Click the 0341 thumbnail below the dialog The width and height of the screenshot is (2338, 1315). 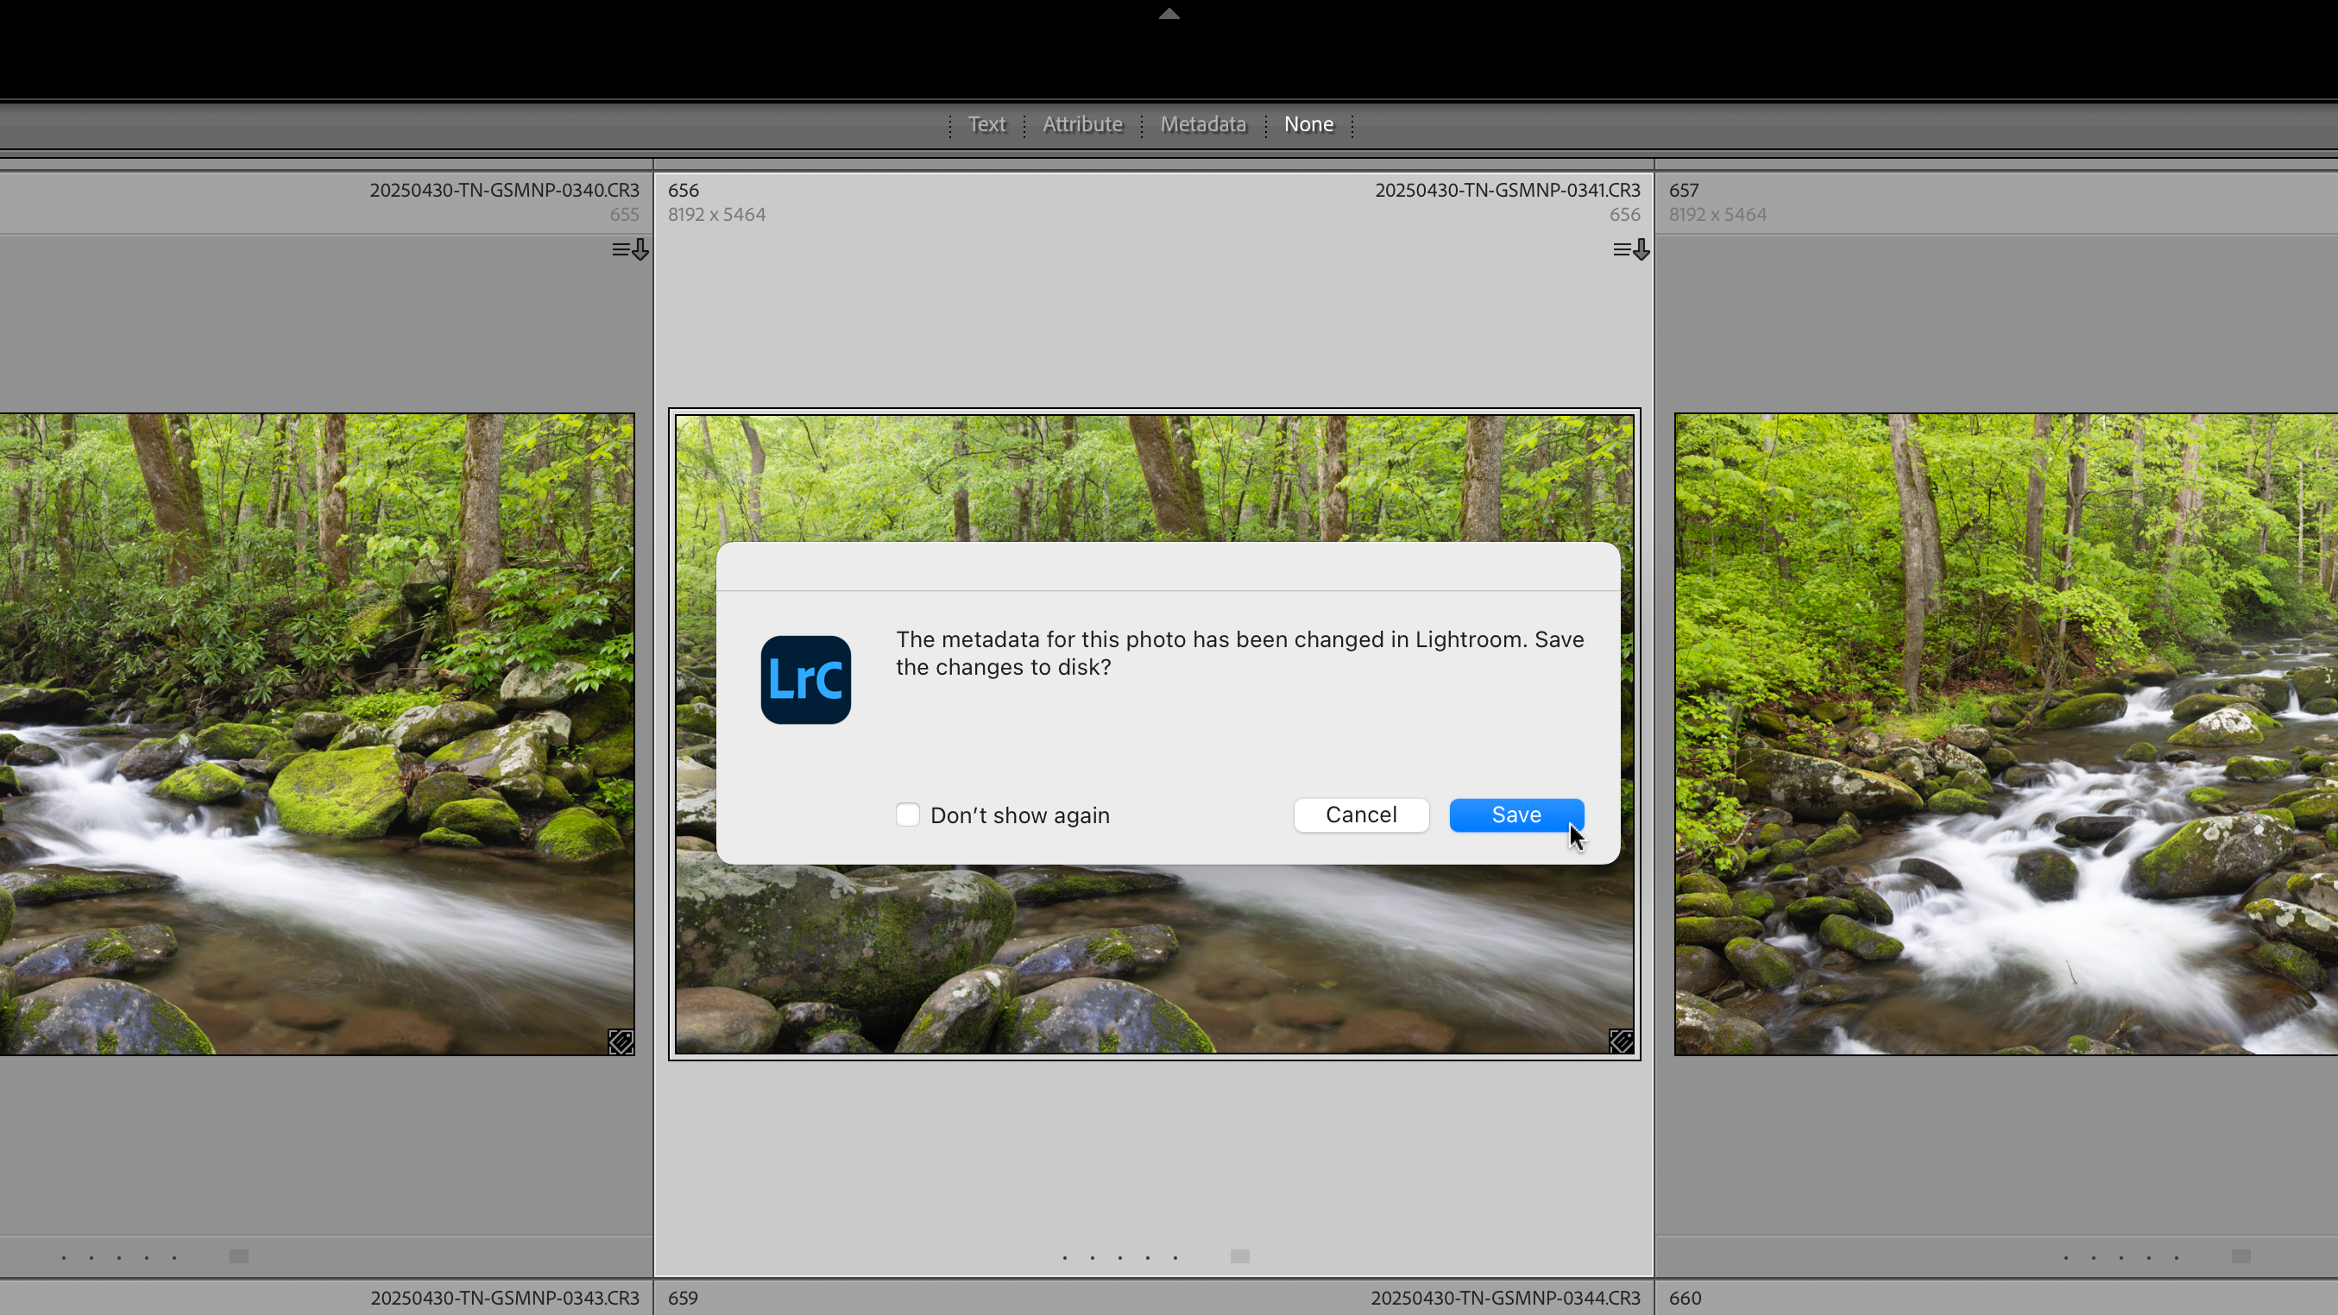(x=1155, y=960)
